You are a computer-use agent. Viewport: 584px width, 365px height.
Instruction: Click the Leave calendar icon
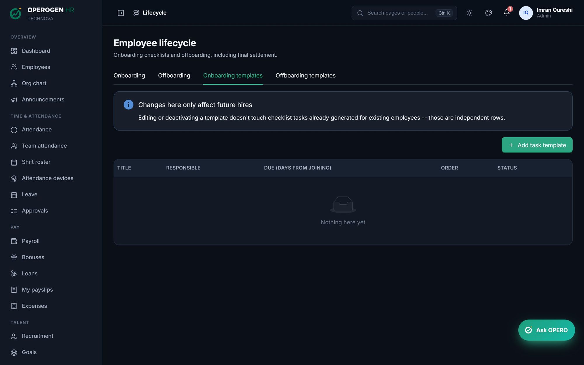(14, 194)
